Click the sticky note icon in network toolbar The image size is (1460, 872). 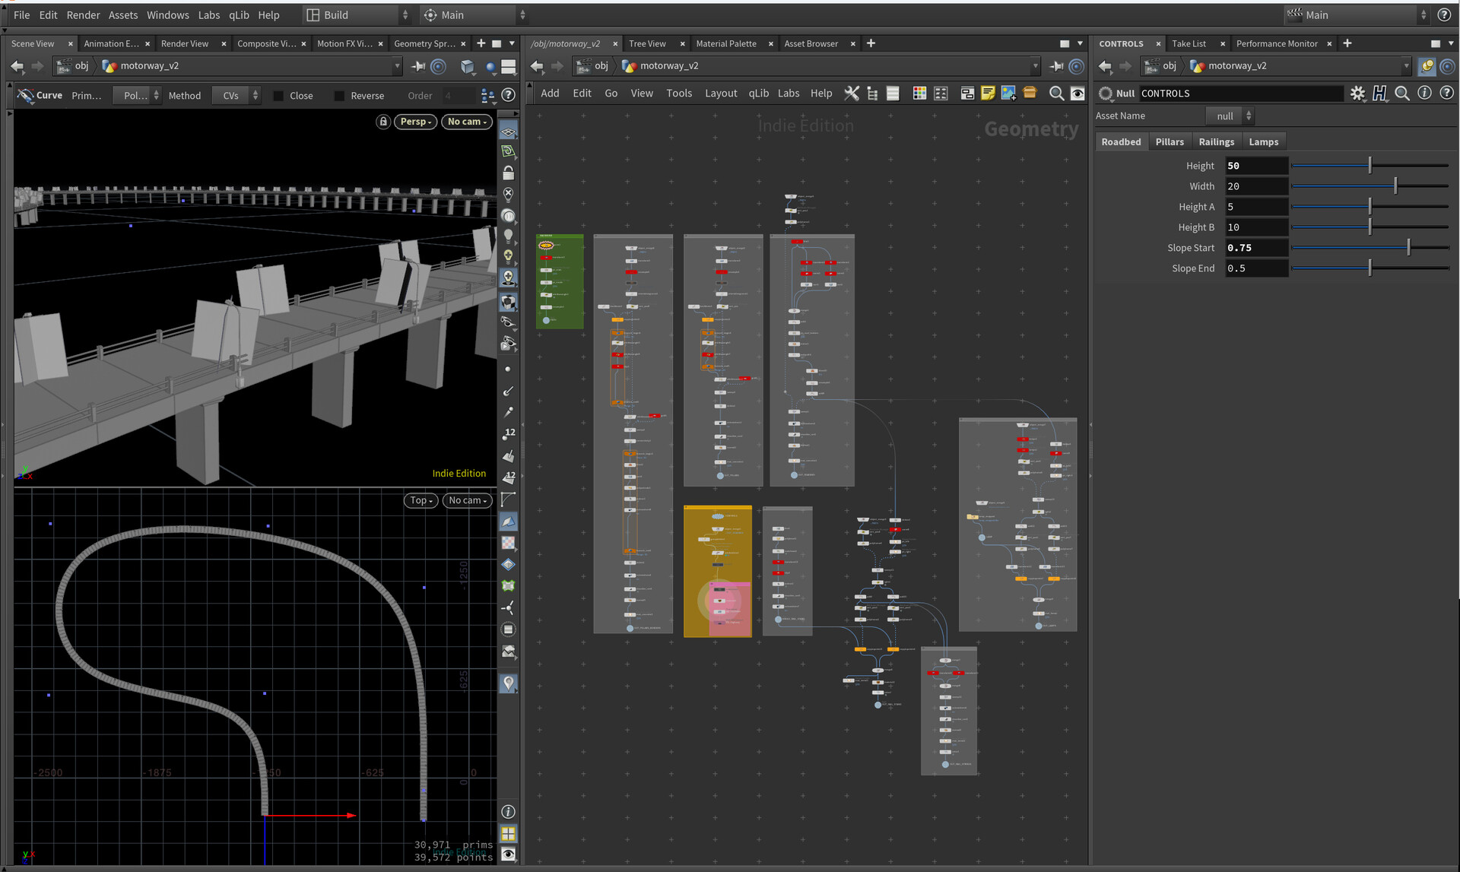click(988, 93)
